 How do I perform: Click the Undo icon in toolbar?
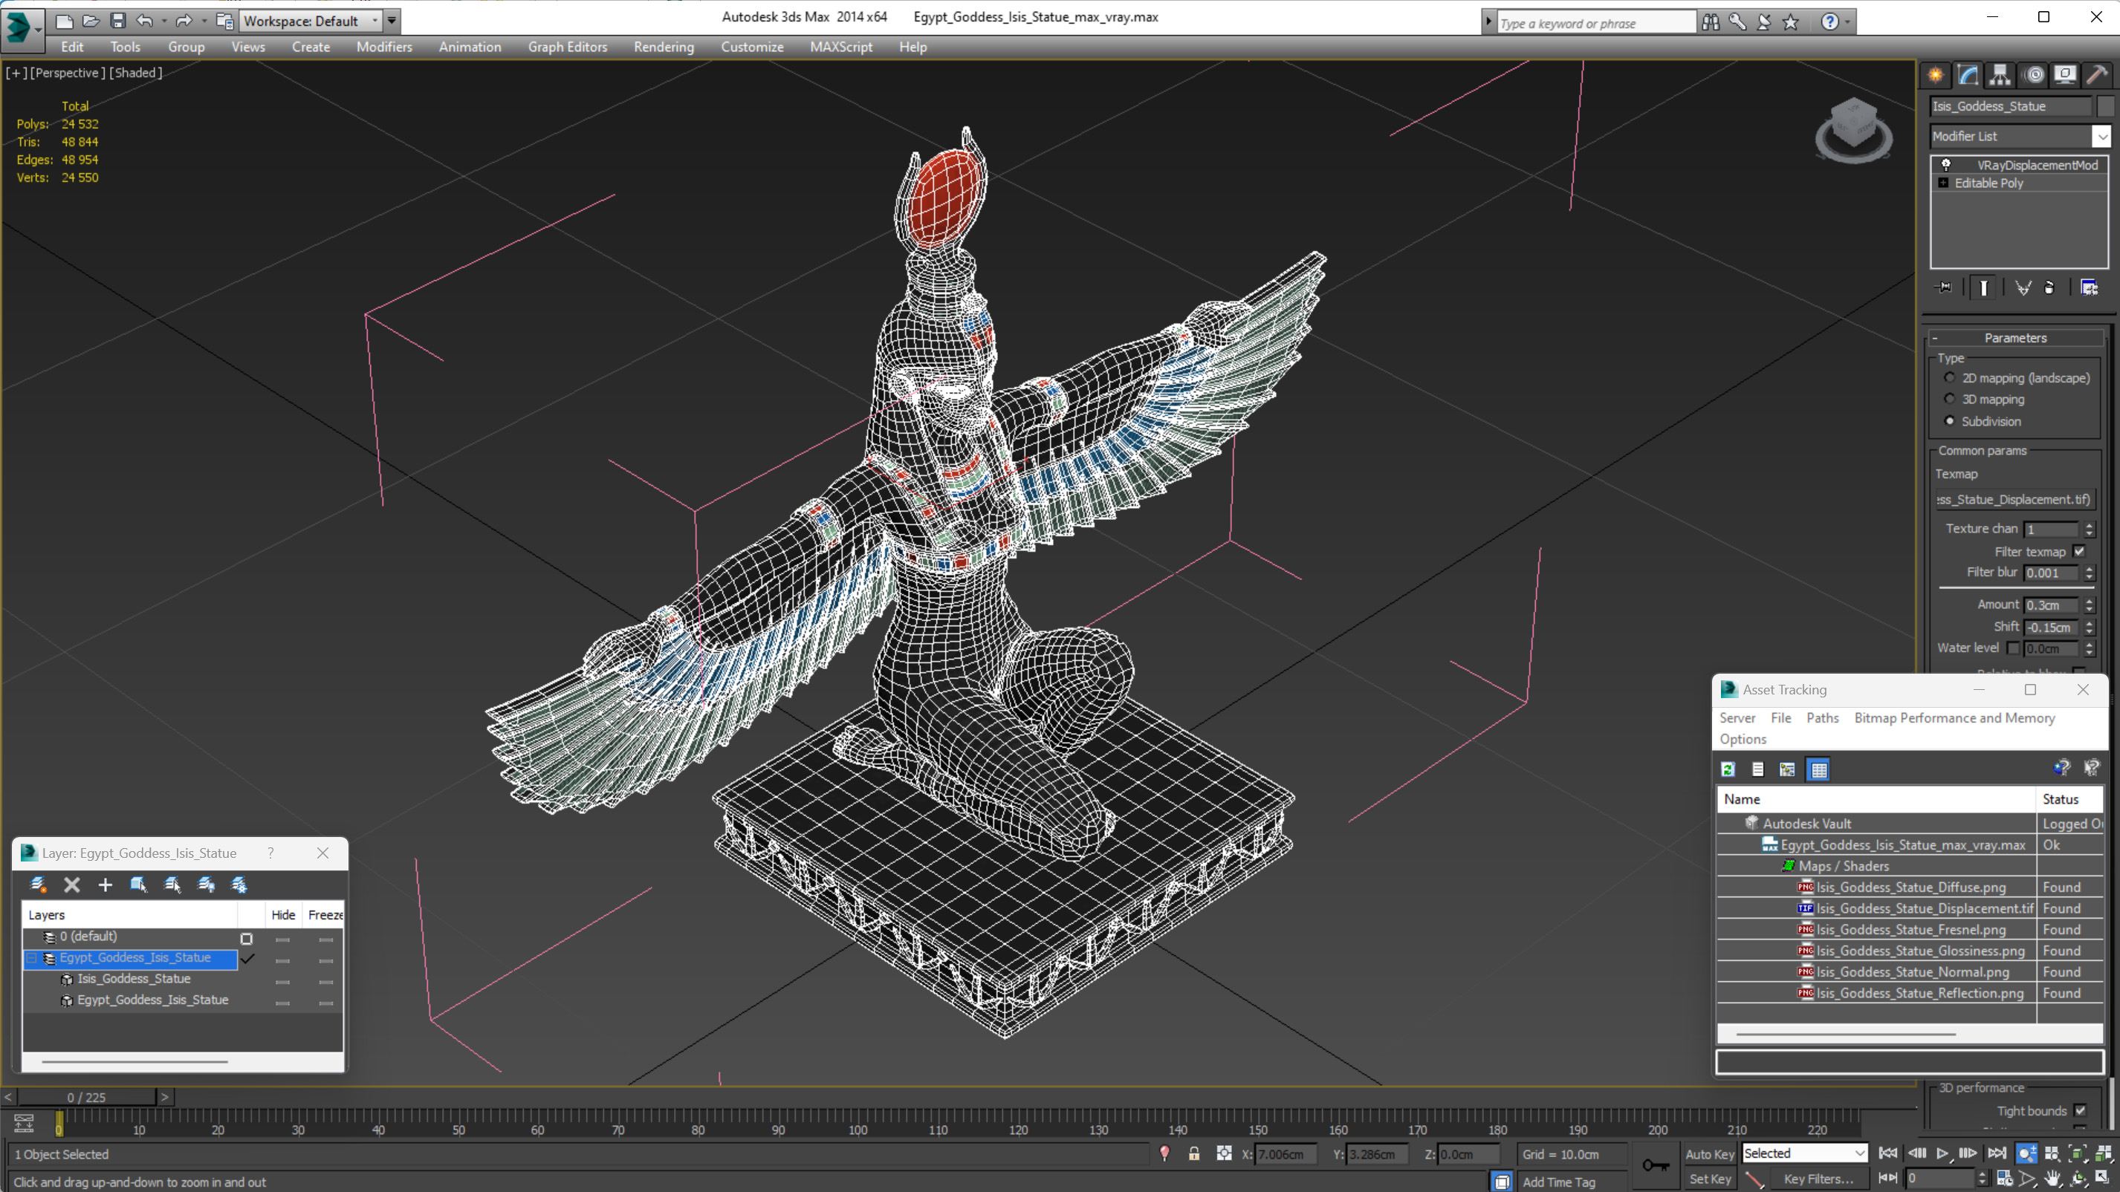(146, 20)
